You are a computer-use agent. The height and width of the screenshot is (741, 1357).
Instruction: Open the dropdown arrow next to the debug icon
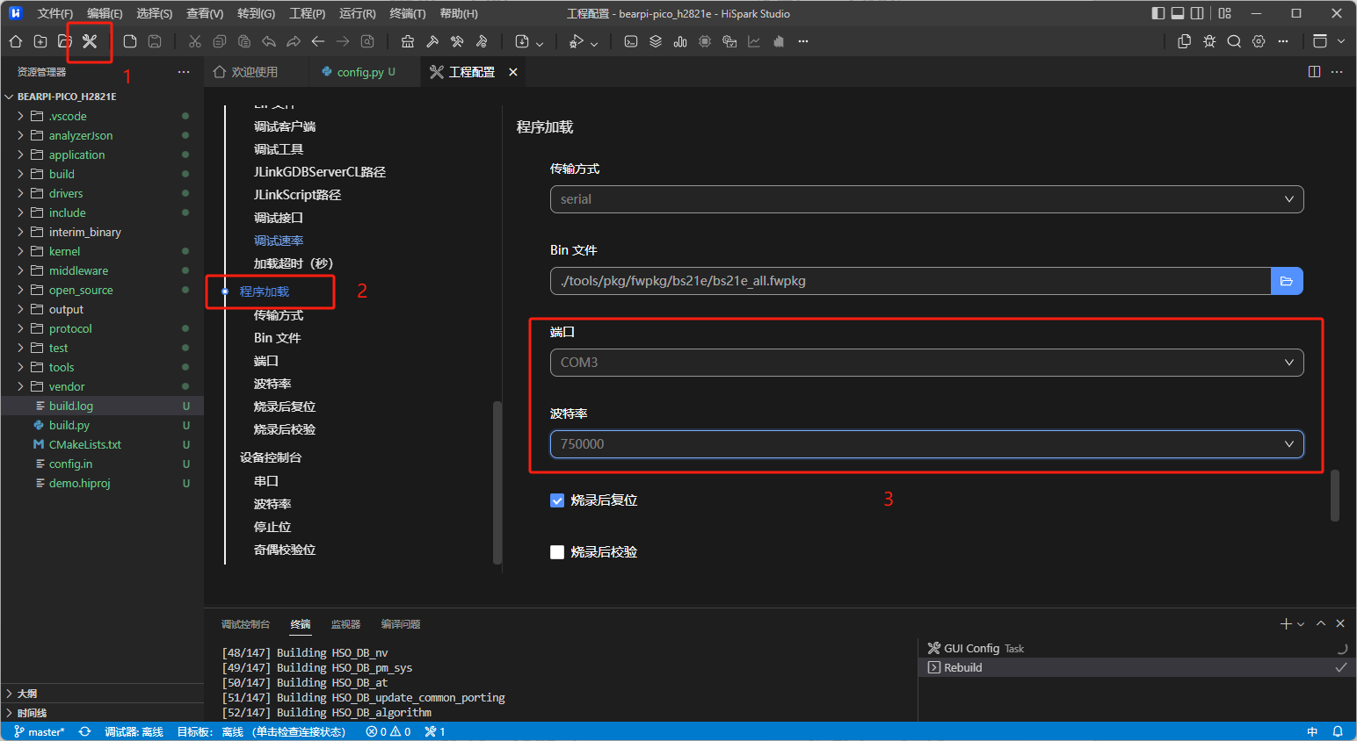(594, 43)
